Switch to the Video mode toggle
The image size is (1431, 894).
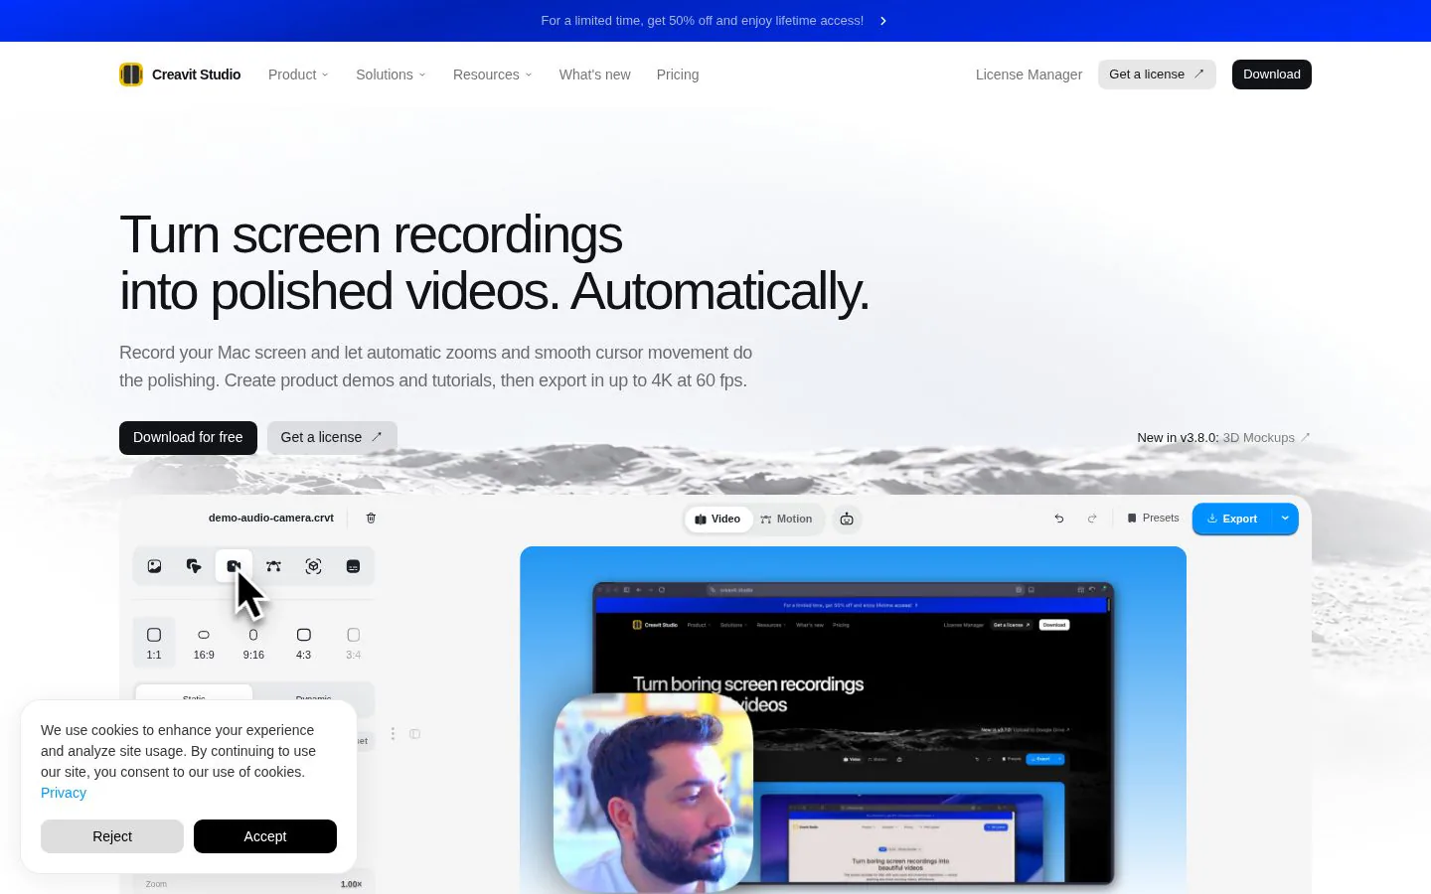tap(717, 519)
